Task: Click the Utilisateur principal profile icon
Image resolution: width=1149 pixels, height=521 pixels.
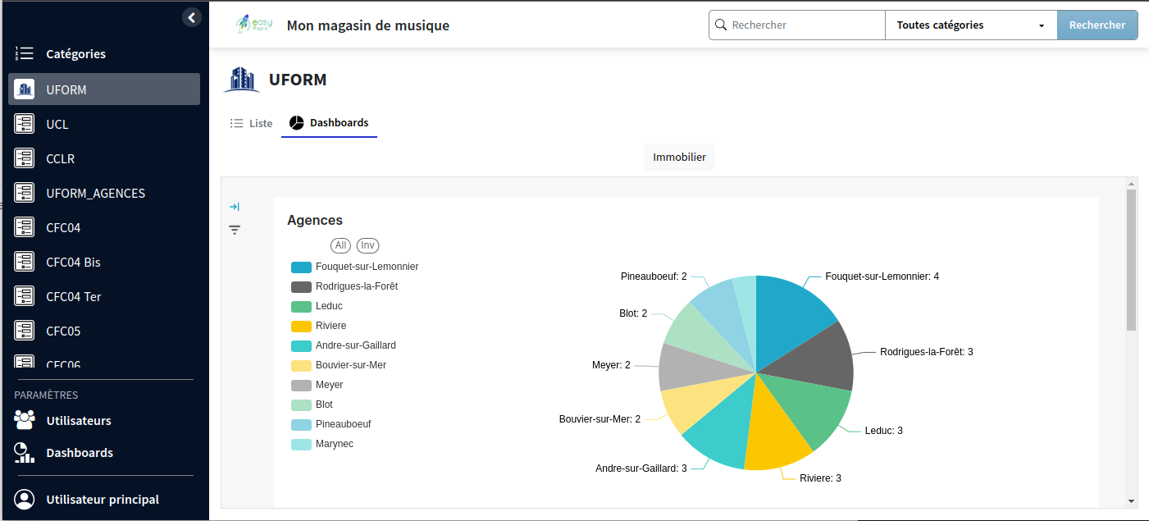Action: point(23,499)
